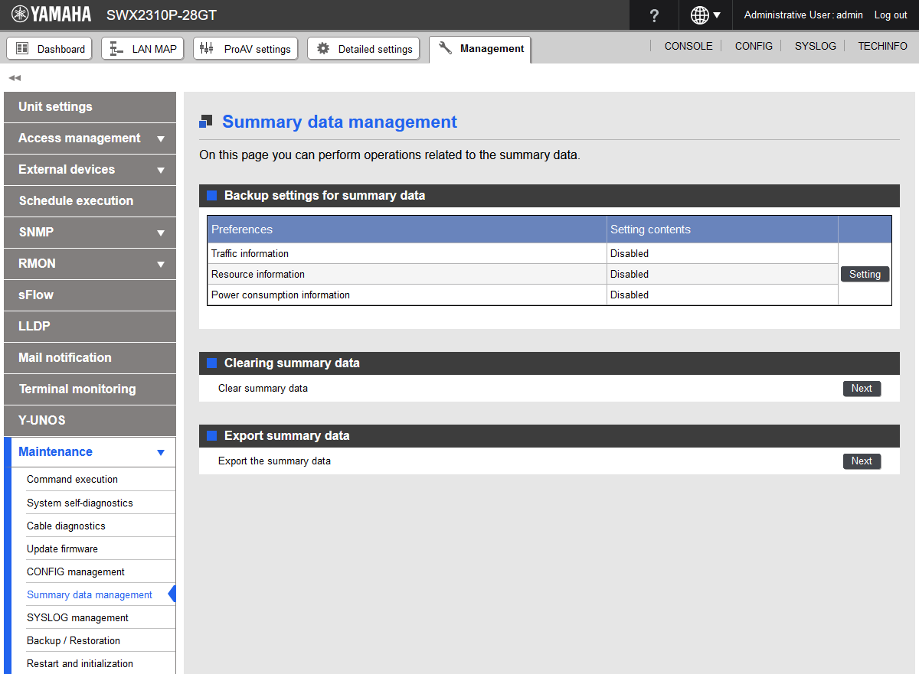Click Next beside Clear summary data
The width and height of the screenshot is (919, 674).
862,389
